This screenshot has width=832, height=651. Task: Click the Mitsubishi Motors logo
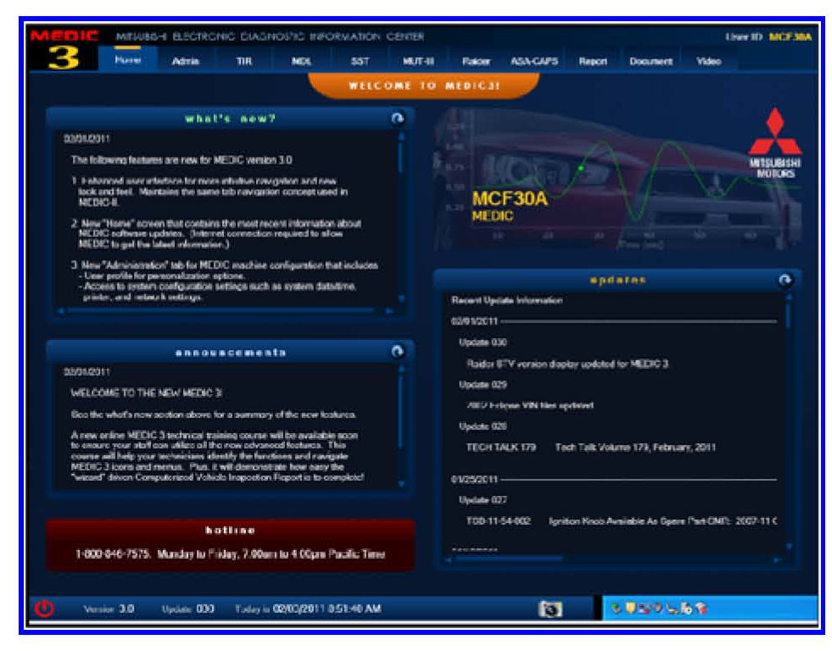(771, 142)
